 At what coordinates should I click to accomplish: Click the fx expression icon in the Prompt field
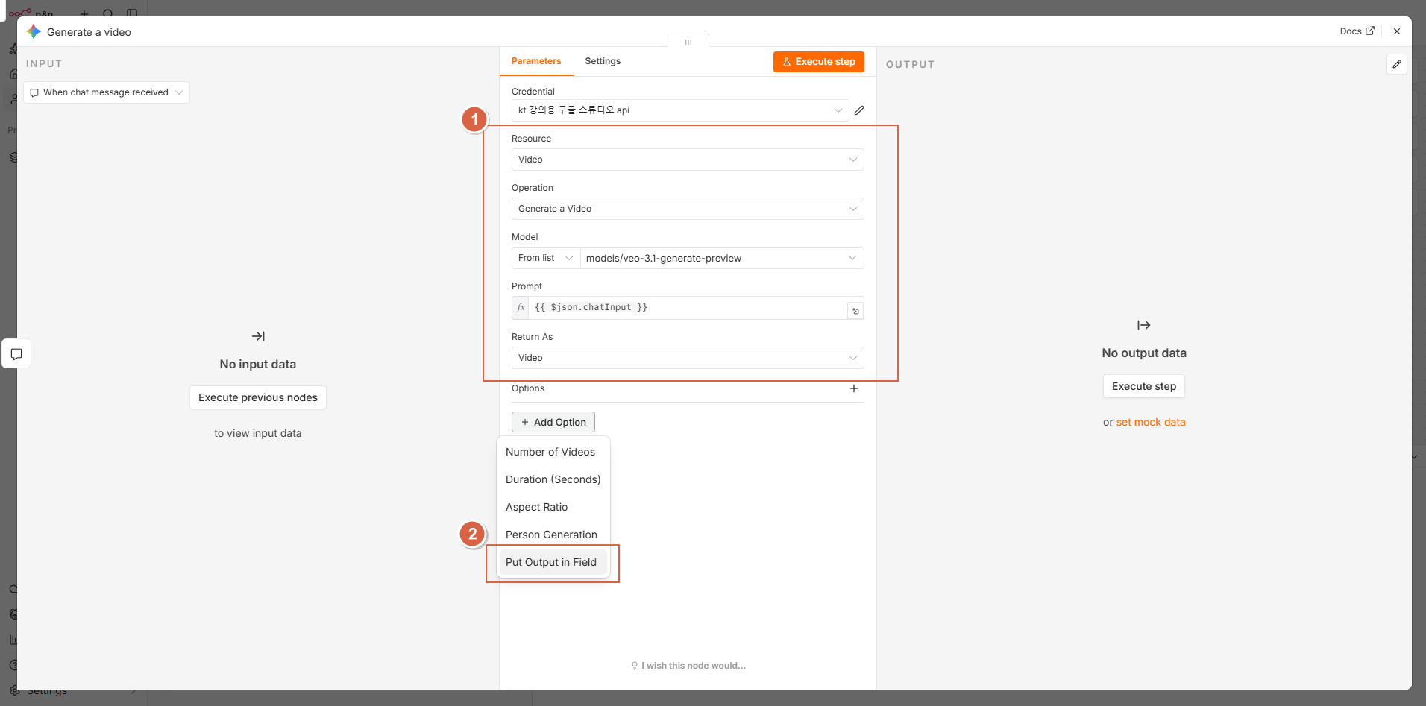pos(521,307)
